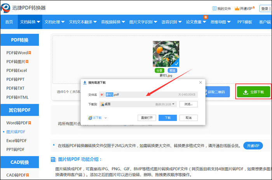
Task: Open Word转PDF in sidebar
Action: [17, 123]
